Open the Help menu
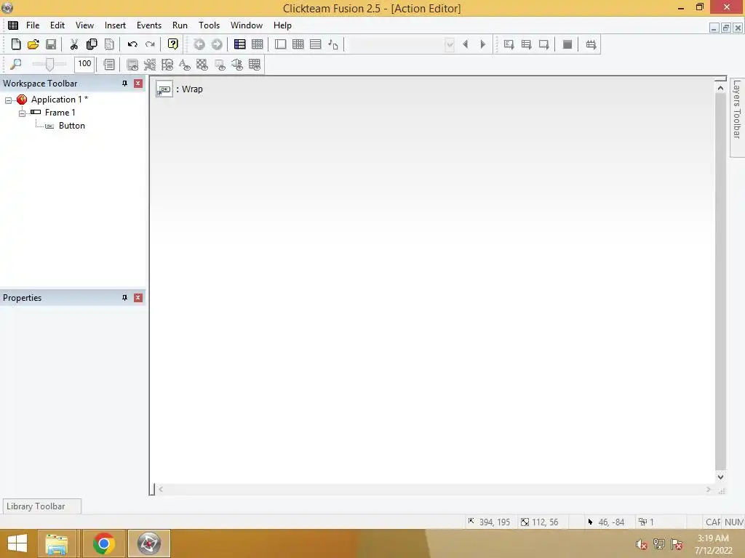 click(x=282, y=25)
